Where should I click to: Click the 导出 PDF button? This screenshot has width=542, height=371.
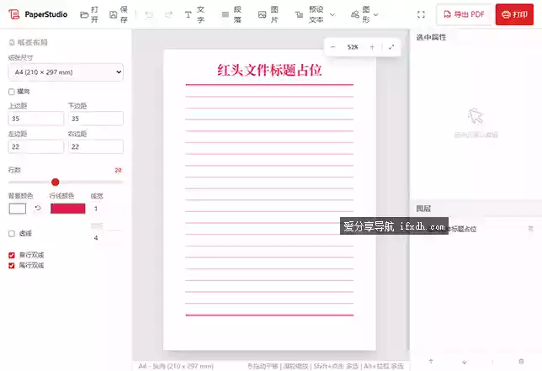(x=465, y=14)
